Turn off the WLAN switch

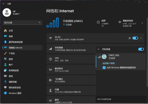click(x=135, y=38)
